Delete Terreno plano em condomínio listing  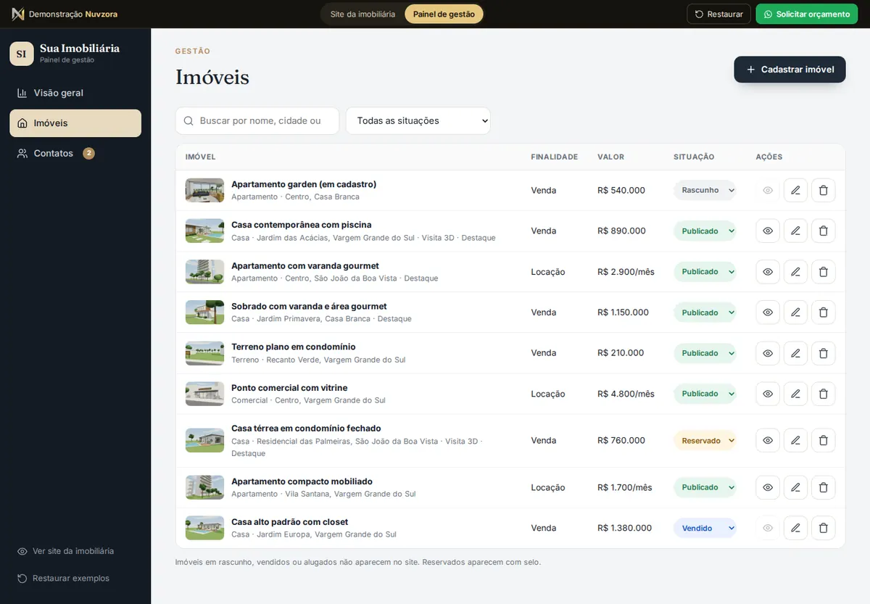(823, 353)
